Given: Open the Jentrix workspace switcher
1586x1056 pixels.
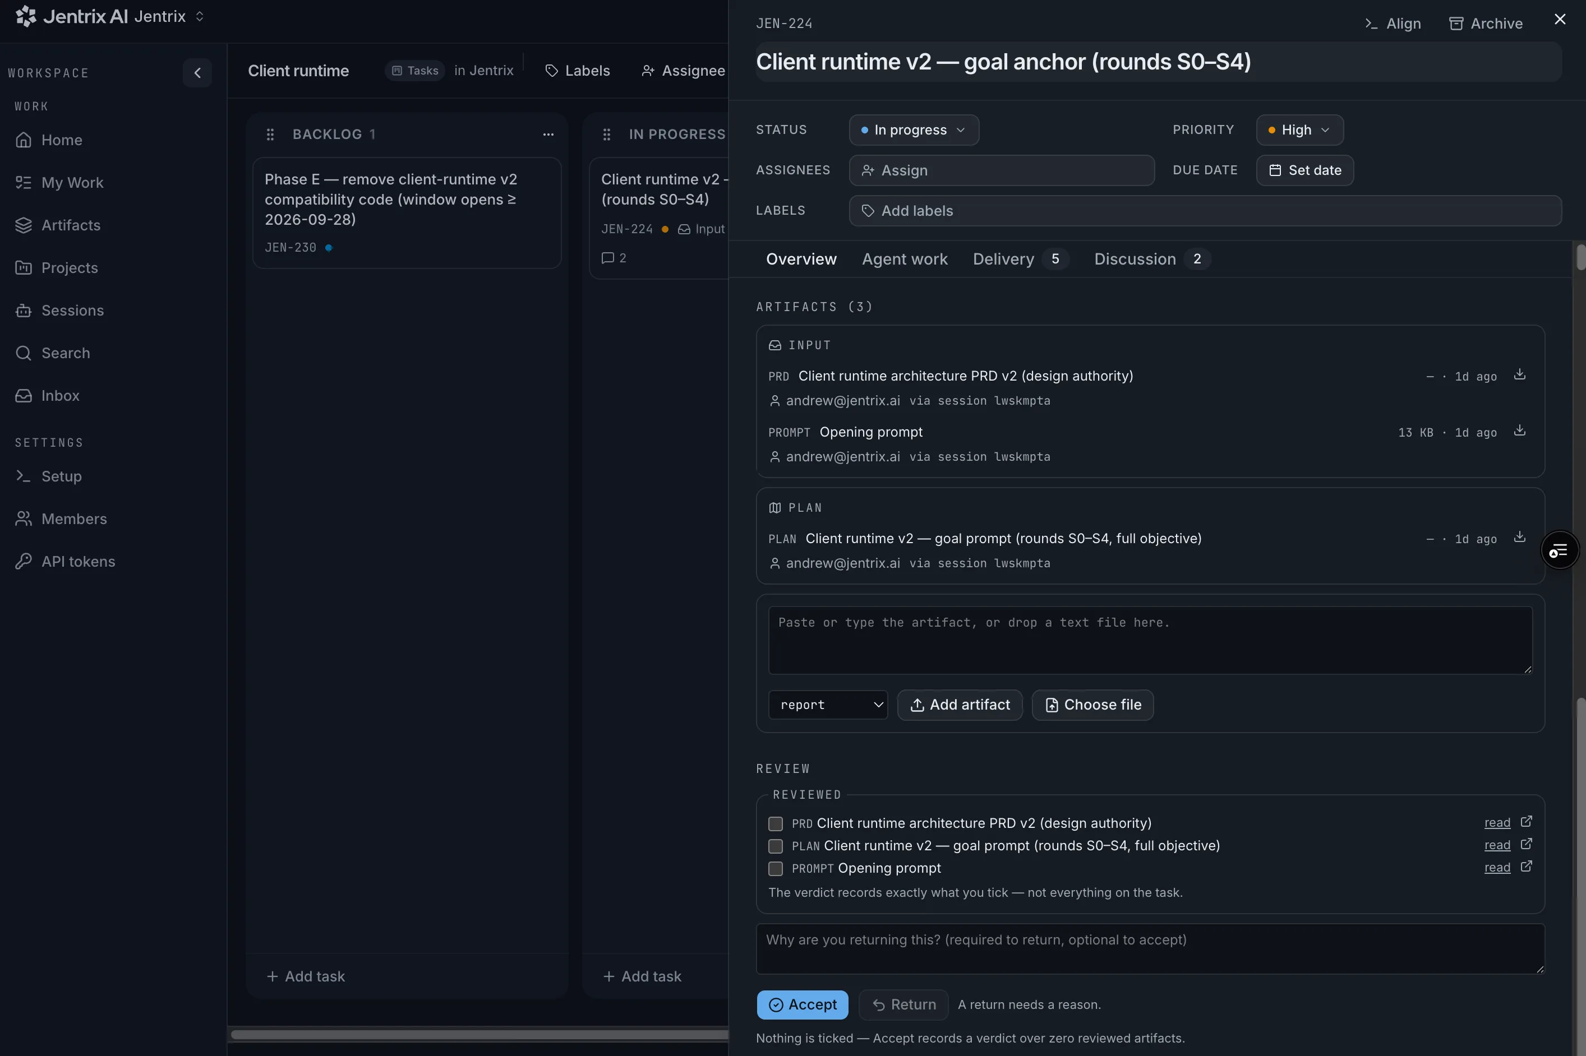Looking at the screenshot, I should click(x=169, y=16).
